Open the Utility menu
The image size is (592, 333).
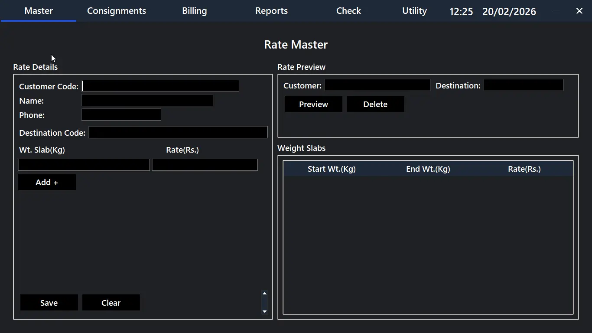[414, 11]
